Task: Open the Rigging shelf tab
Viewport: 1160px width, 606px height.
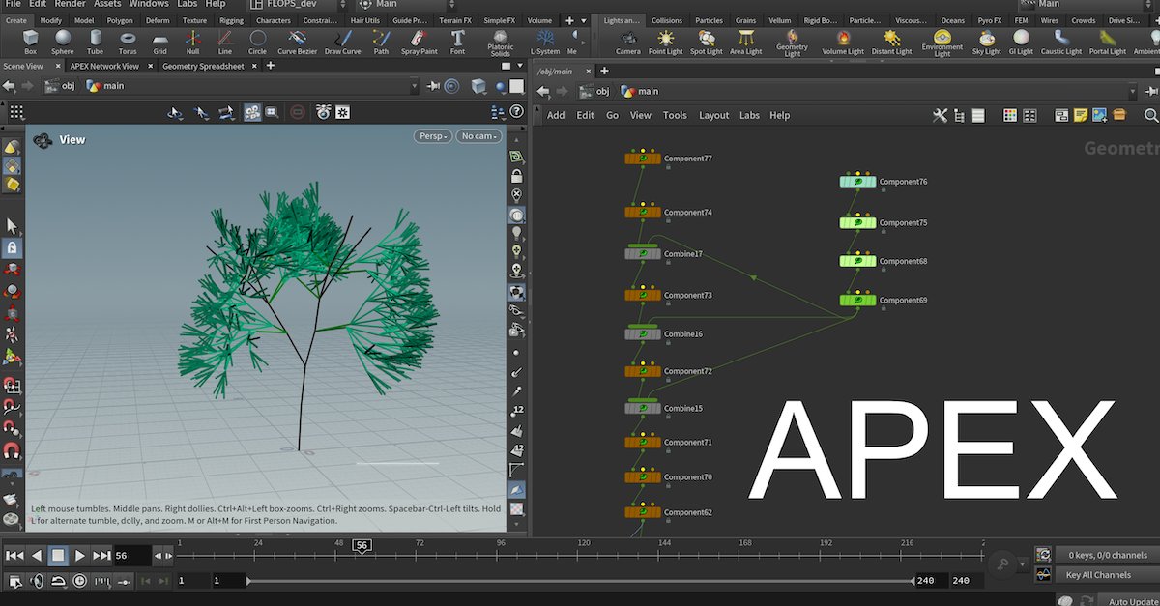Action: [231, 20]
